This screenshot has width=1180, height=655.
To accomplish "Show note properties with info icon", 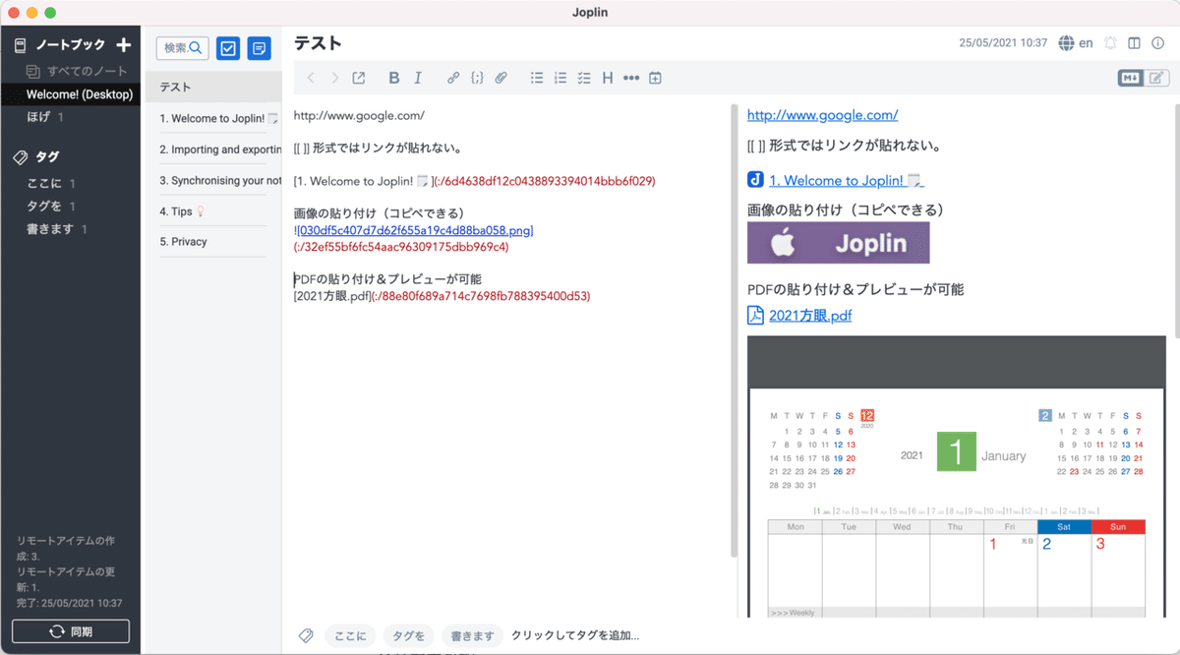I will point(1158,43).
